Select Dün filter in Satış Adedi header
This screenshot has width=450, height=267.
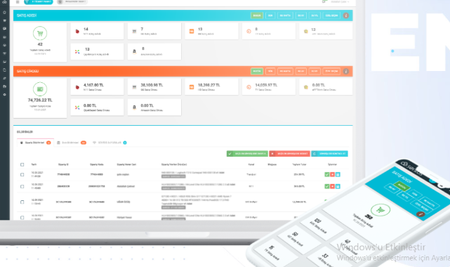pyautogui.click(x=270, y=15)
